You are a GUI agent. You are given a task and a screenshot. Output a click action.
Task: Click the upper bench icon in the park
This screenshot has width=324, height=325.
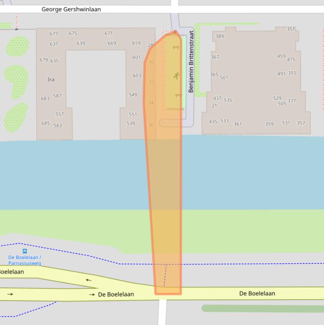176,48
